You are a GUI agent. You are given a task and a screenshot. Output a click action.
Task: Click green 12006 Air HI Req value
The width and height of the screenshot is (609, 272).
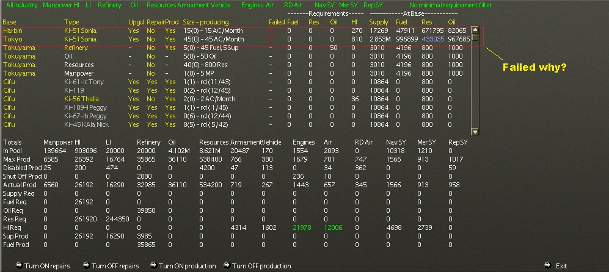[333, 227]
